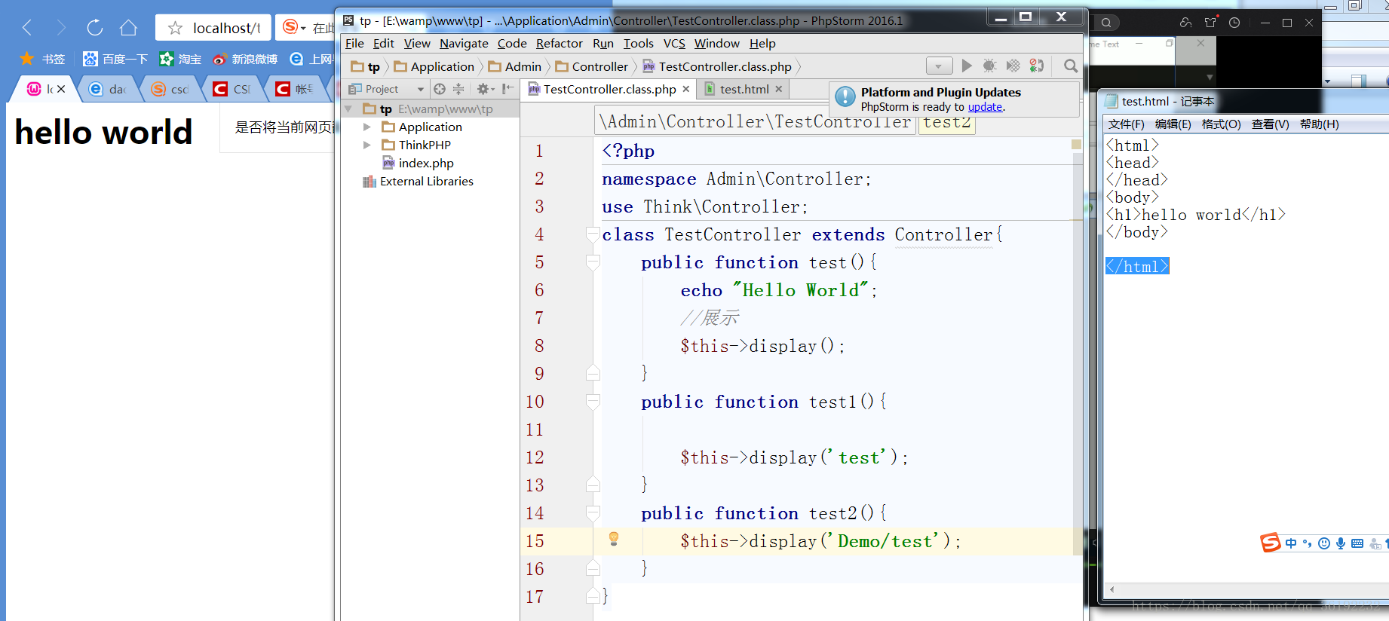Open the VCS menu
1389x621 pixels.
674,44
